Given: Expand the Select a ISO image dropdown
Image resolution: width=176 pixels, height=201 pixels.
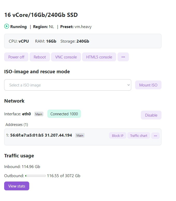Looking at the screenshot, I should tap(68, 85).
